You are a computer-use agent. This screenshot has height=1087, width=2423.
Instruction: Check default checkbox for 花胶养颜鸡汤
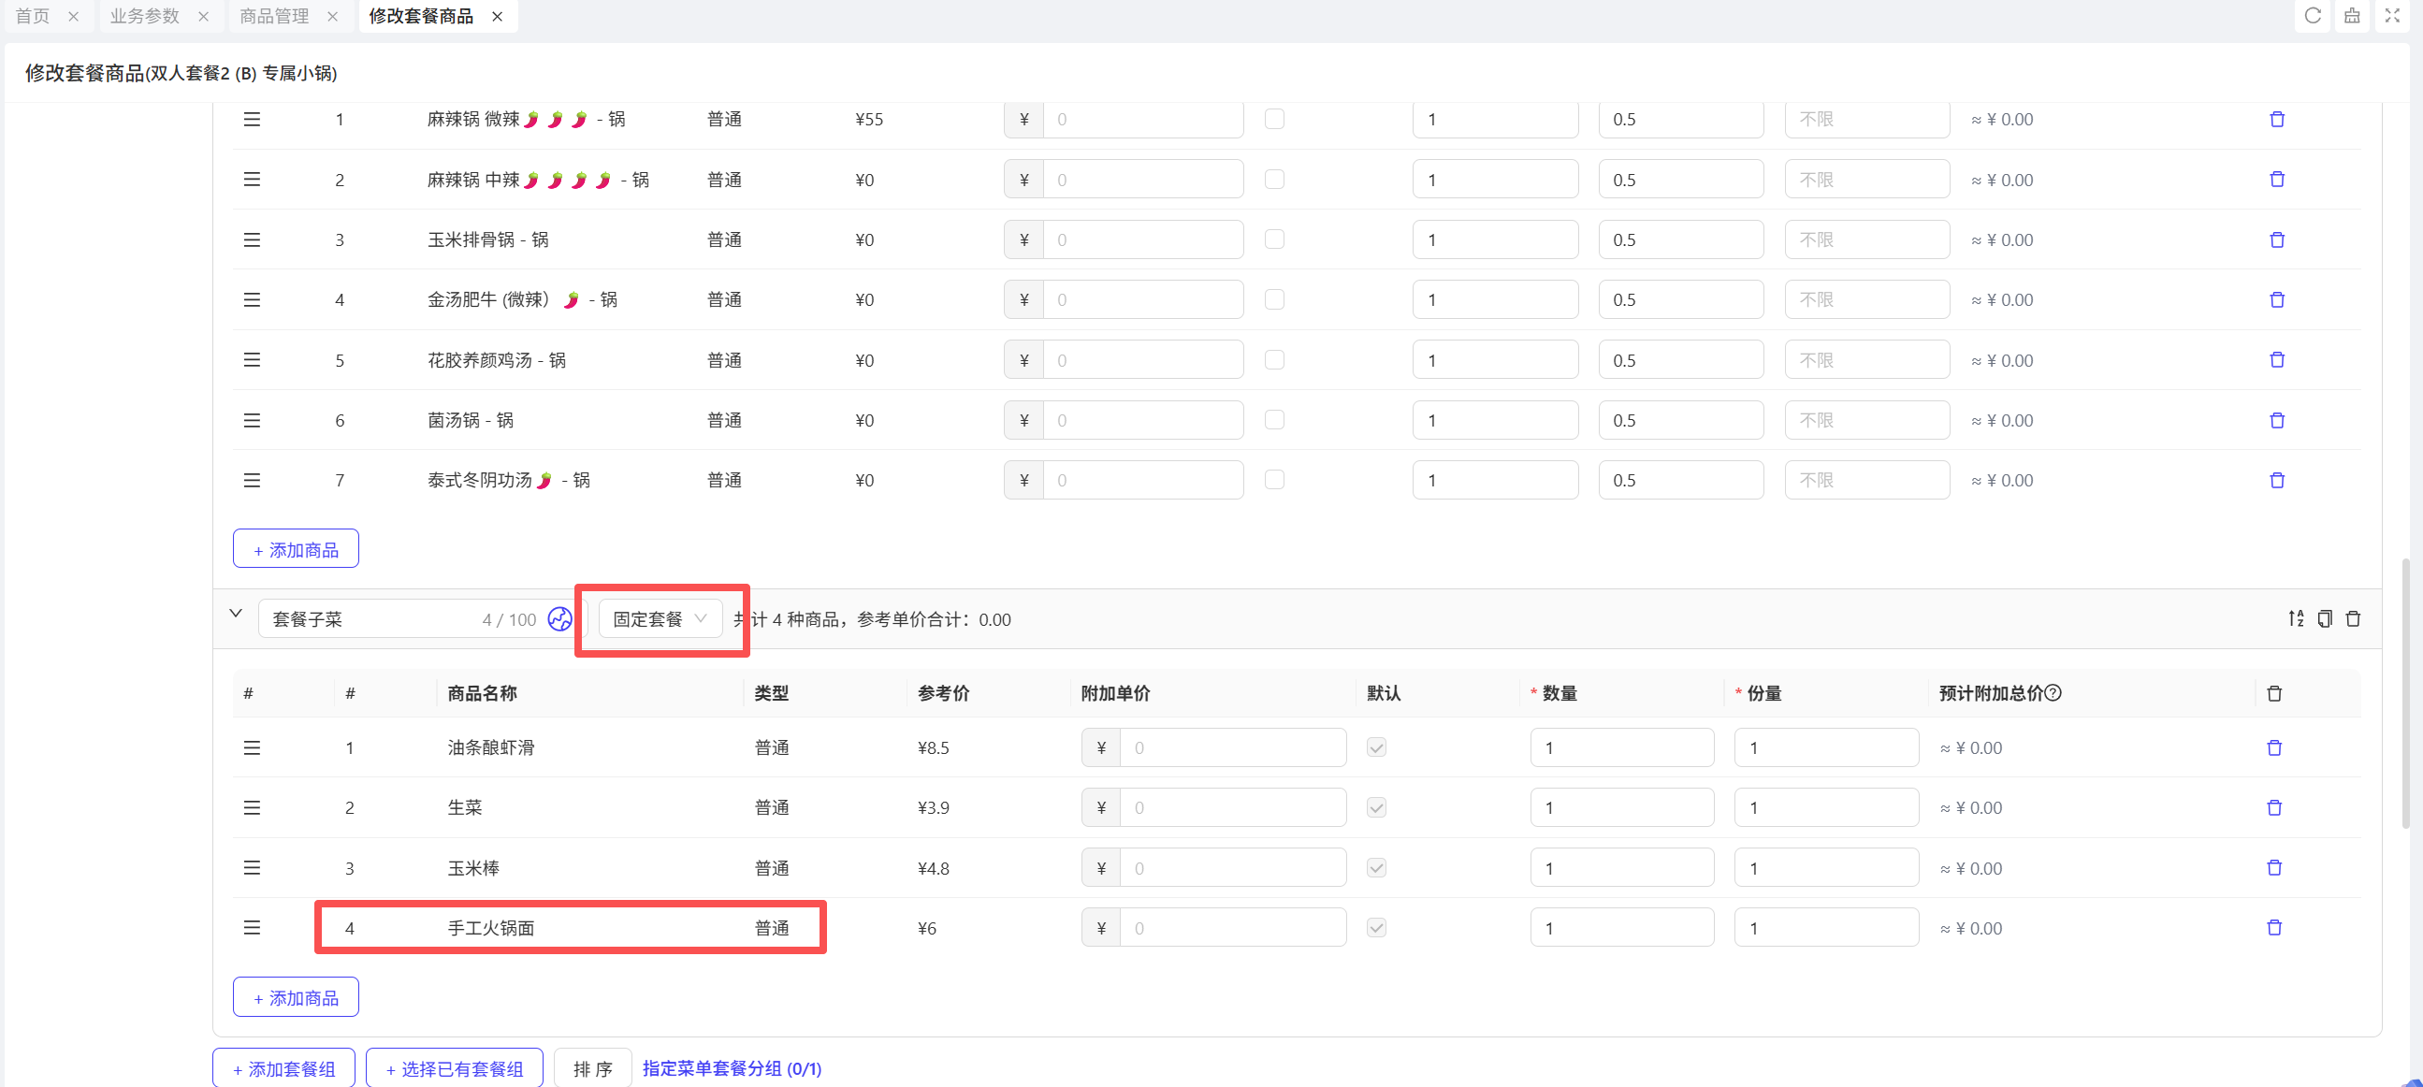click(1273, 360)
